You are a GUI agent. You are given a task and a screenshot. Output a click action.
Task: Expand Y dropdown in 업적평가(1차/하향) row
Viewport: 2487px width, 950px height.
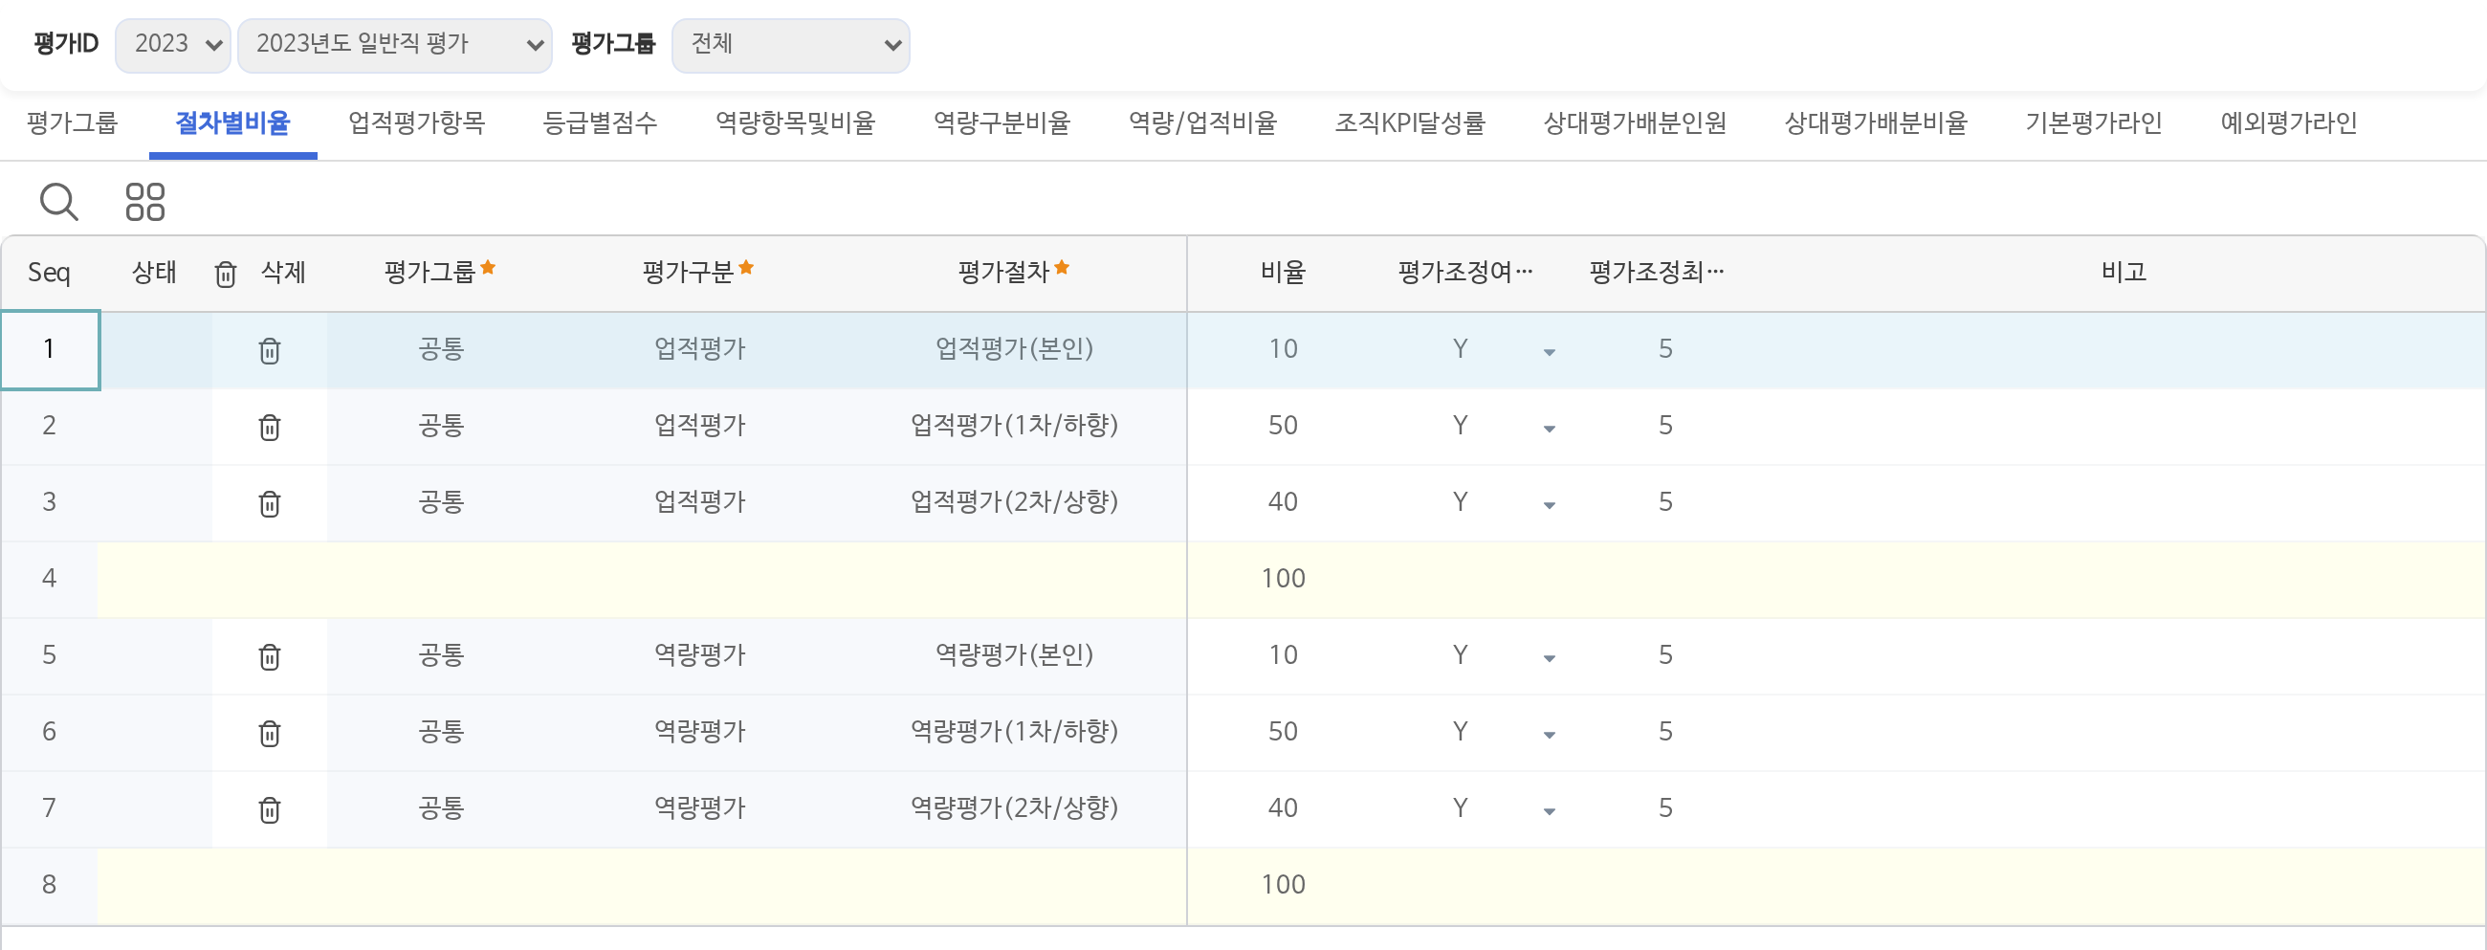click(1549, 429)
